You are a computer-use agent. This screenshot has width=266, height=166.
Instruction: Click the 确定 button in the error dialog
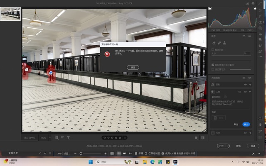[x=133, y=67]
